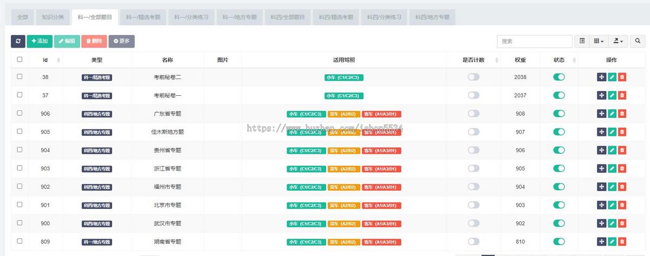
Task: Click the trash icon for 武汉市专题
Action: [x=622, y=224]
